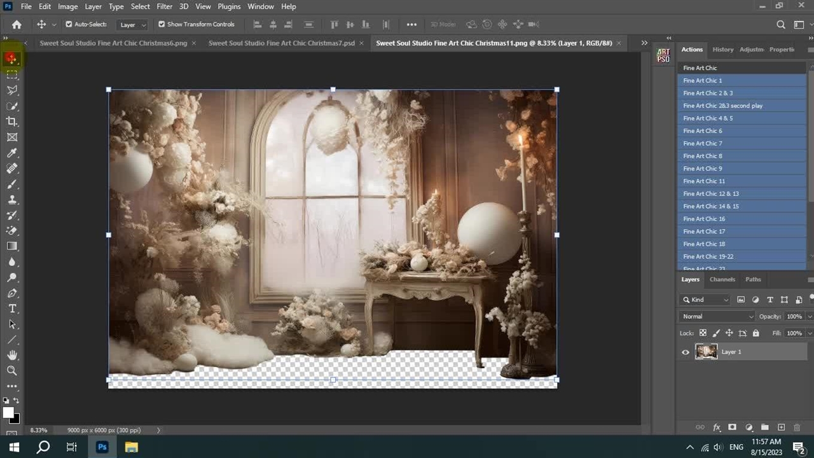Uncheck Show Transform Controls

[x=162, y=24]
